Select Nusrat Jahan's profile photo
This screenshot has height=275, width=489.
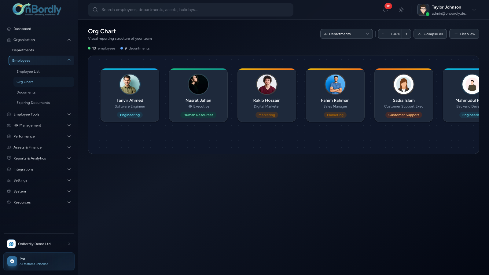click(198, 84)
